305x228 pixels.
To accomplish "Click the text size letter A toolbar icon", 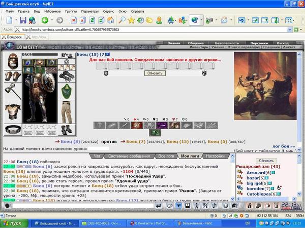I will tap(171, 20).
